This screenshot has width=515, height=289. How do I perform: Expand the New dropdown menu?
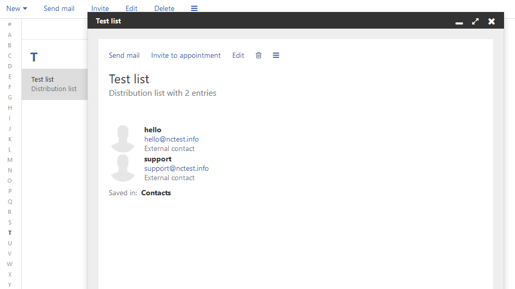coord(17,8)
